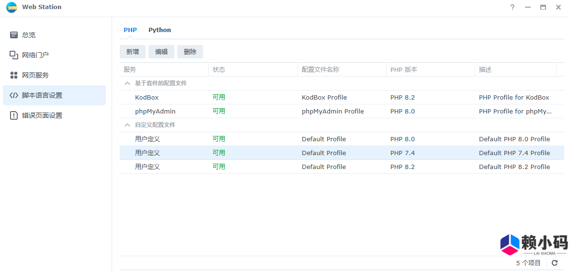
Task: Open the 总览 menu item
Action: (x=55, y=35)
